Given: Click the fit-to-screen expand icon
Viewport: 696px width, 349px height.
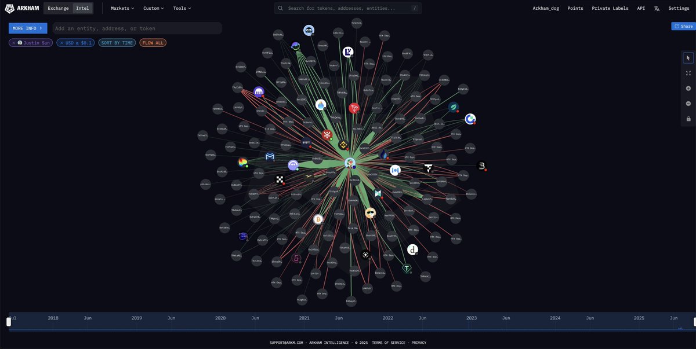Looking at the screenshot, I should click(688, 73).
